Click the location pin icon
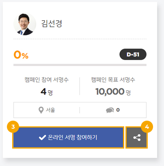 coord(41,110)
